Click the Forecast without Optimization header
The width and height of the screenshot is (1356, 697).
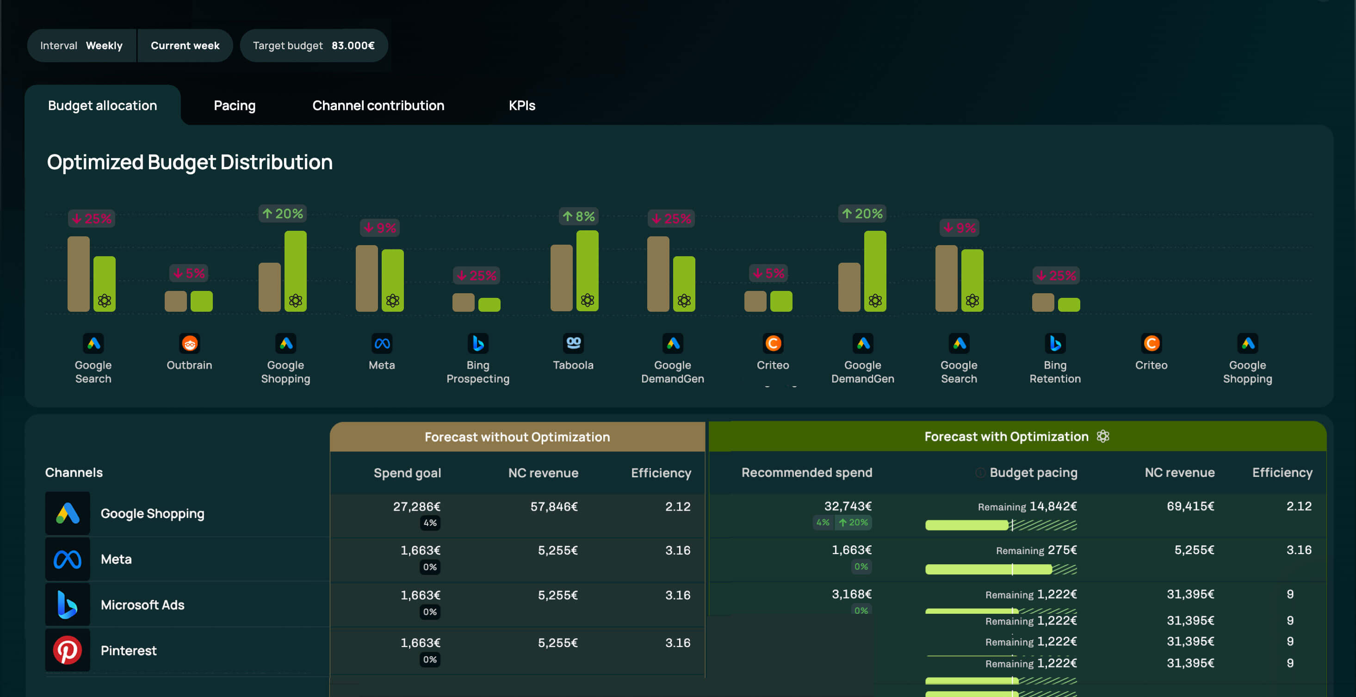tap(517, 437)
